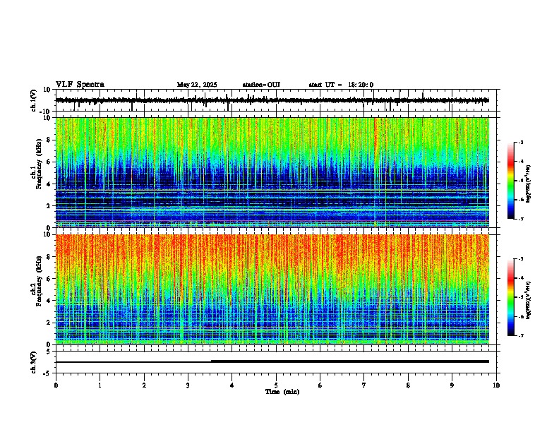Image resolution: width=559 pixels, height=432 pixels.
Task: Click the ch.1 spectrogram color bar
Action: tap(511, 181)
